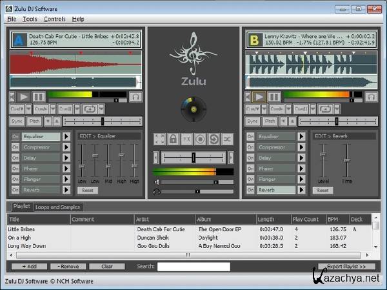Pause Deck B playback
Screen dimensions: 387x290
coord(273,97)
